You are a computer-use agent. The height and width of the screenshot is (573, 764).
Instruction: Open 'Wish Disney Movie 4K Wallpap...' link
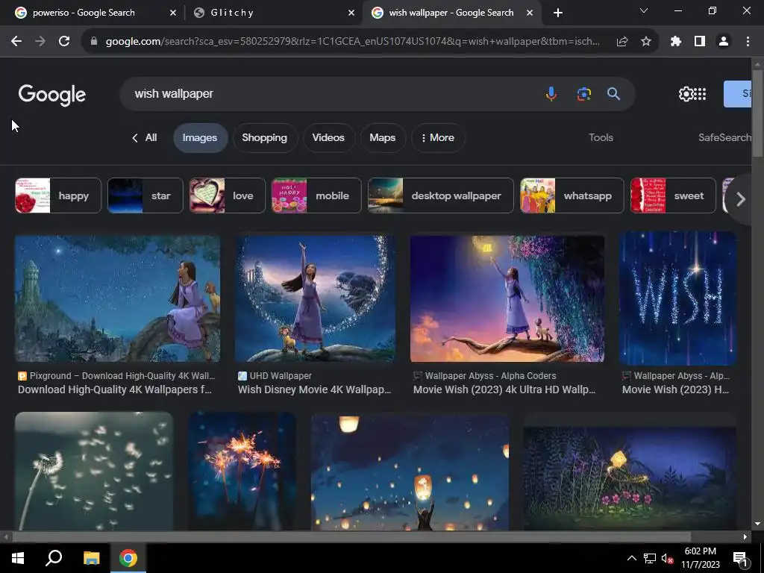(x=314, y=389)
